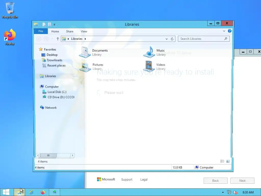Open the Start button on the taskbar

[6, 192]
